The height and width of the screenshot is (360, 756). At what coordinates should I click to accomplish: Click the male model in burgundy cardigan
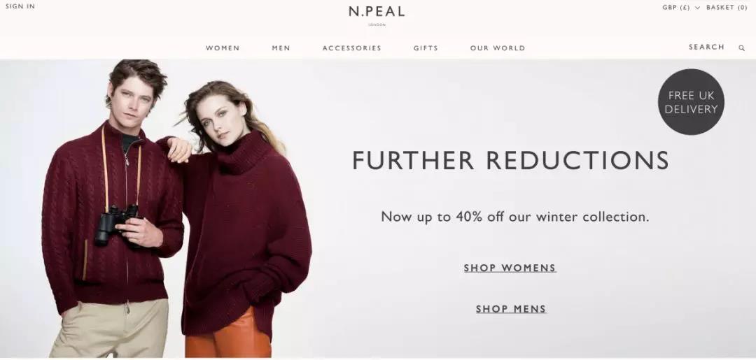point(113,208)
